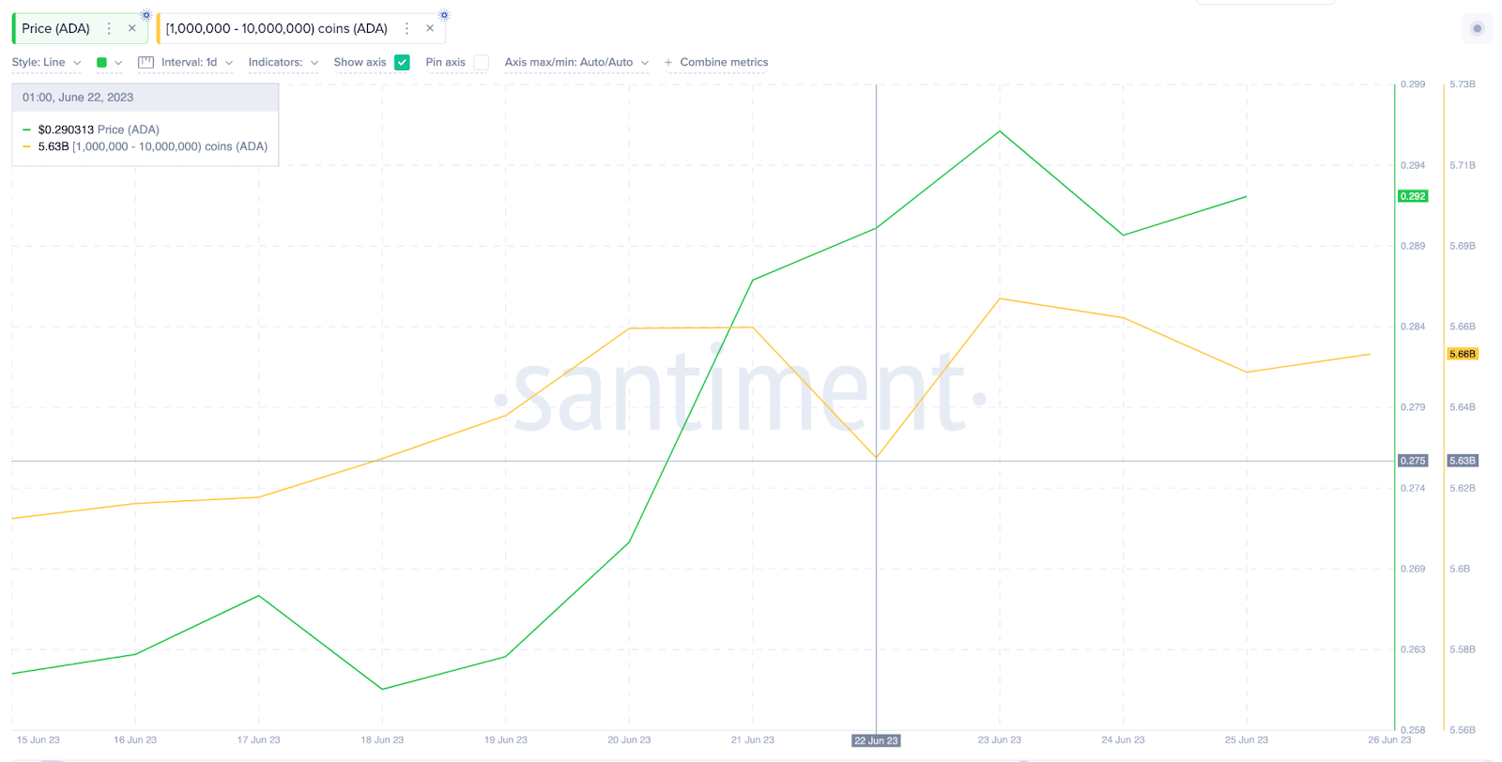Click the interval ruler icon
Image resolution: width=1502 pixels, height=762 pixels.
(146, 63)
